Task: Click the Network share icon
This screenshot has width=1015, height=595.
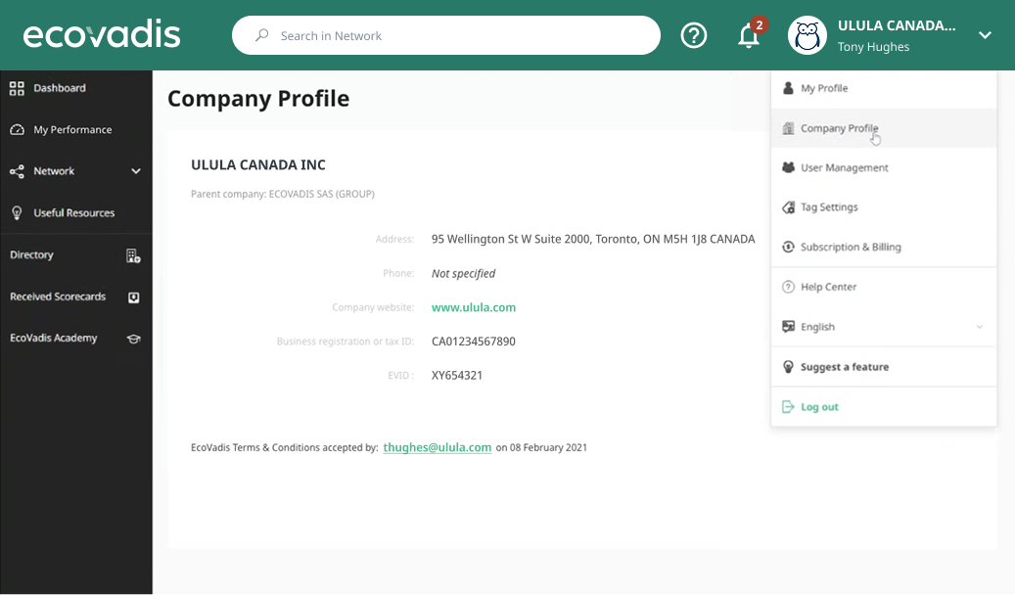Action: pos(17,171)
